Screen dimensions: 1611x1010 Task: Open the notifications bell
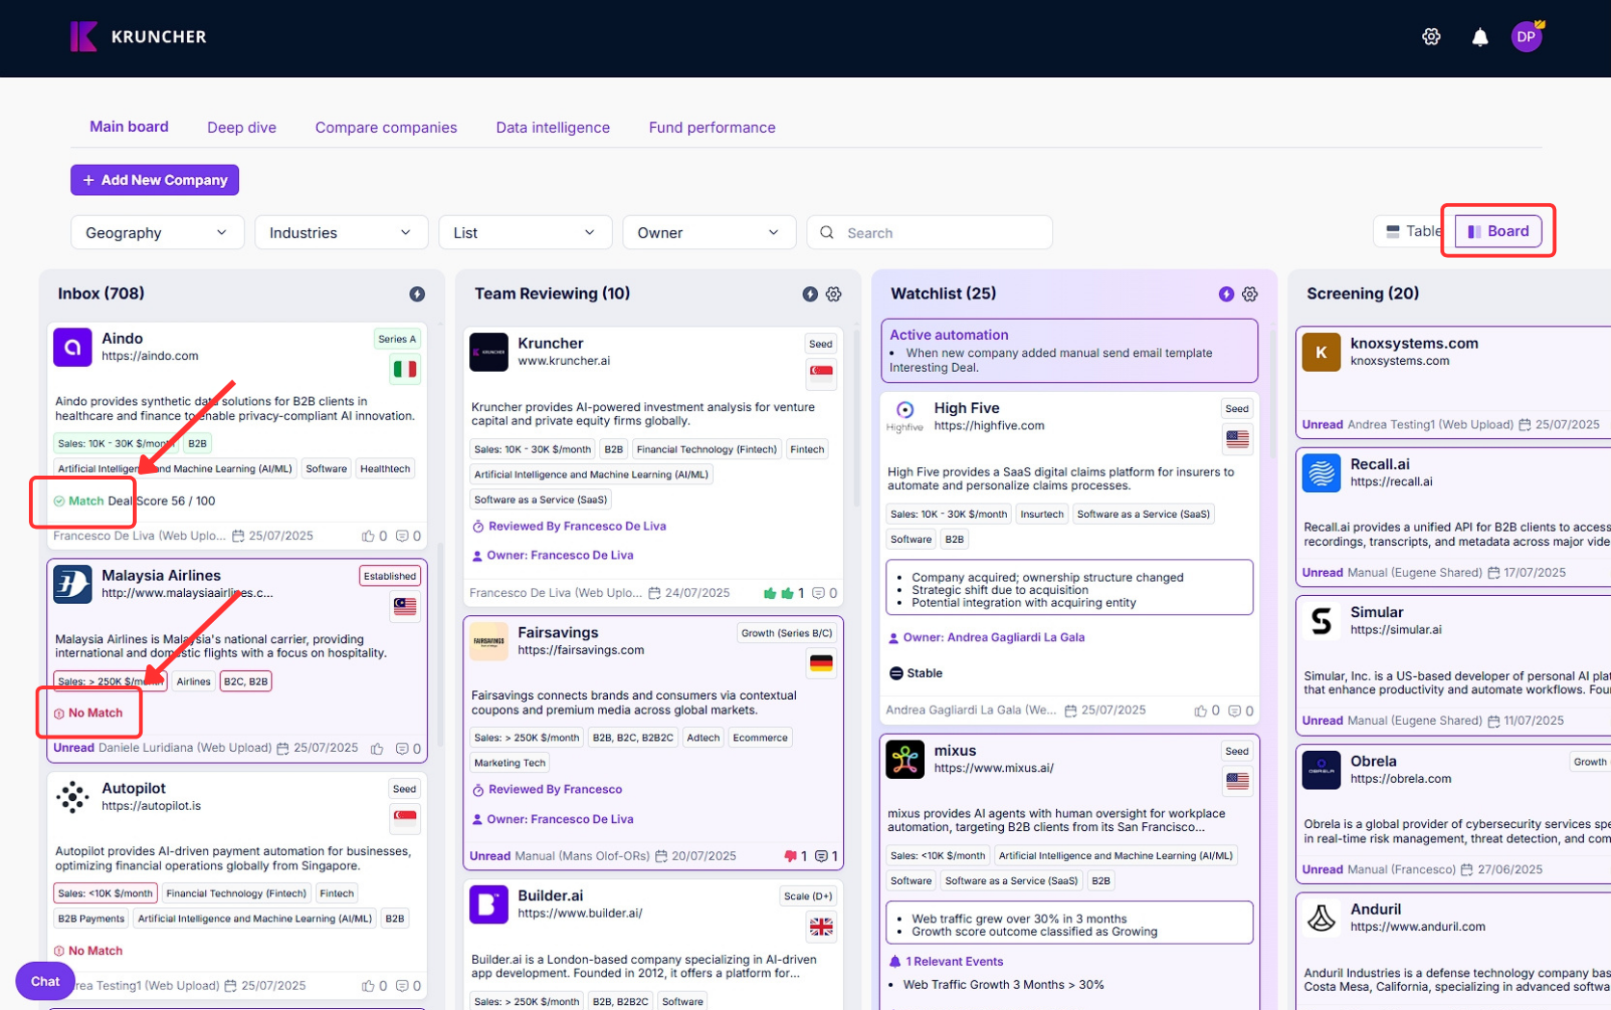1479,37
